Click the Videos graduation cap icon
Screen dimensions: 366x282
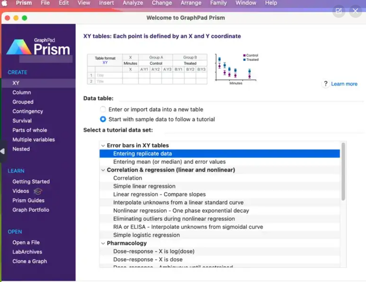click(38, 191)
